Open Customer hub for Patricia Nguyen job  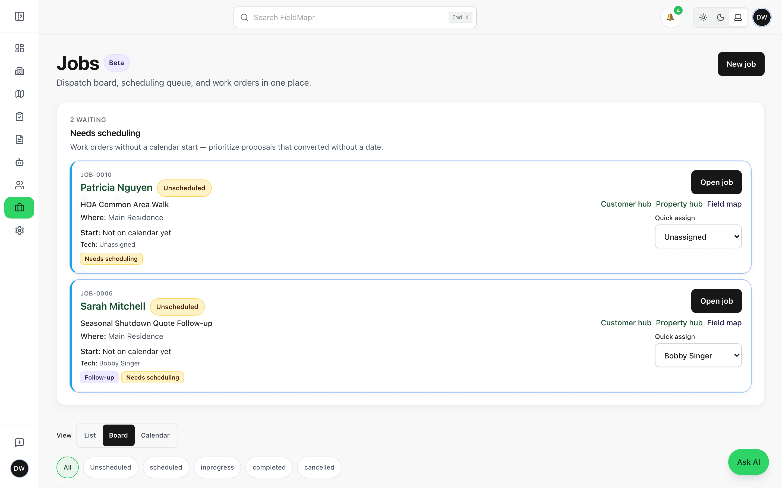(626, 204)
